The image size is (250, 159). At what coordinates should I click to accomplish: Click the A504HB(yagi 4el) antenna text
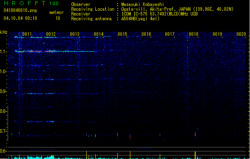140,19
